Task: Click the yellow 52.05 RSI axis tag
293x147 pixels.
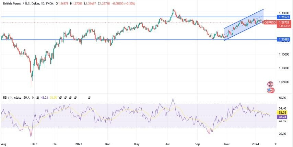Action: point(282,113)
